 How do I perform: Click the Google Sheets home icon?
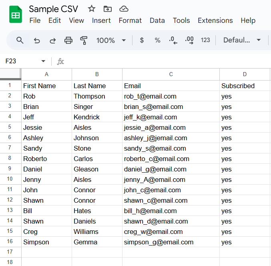point(16,14)
